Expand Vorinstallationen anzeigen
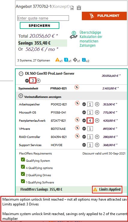Screen dimensions: 128x222 (21, 96)
